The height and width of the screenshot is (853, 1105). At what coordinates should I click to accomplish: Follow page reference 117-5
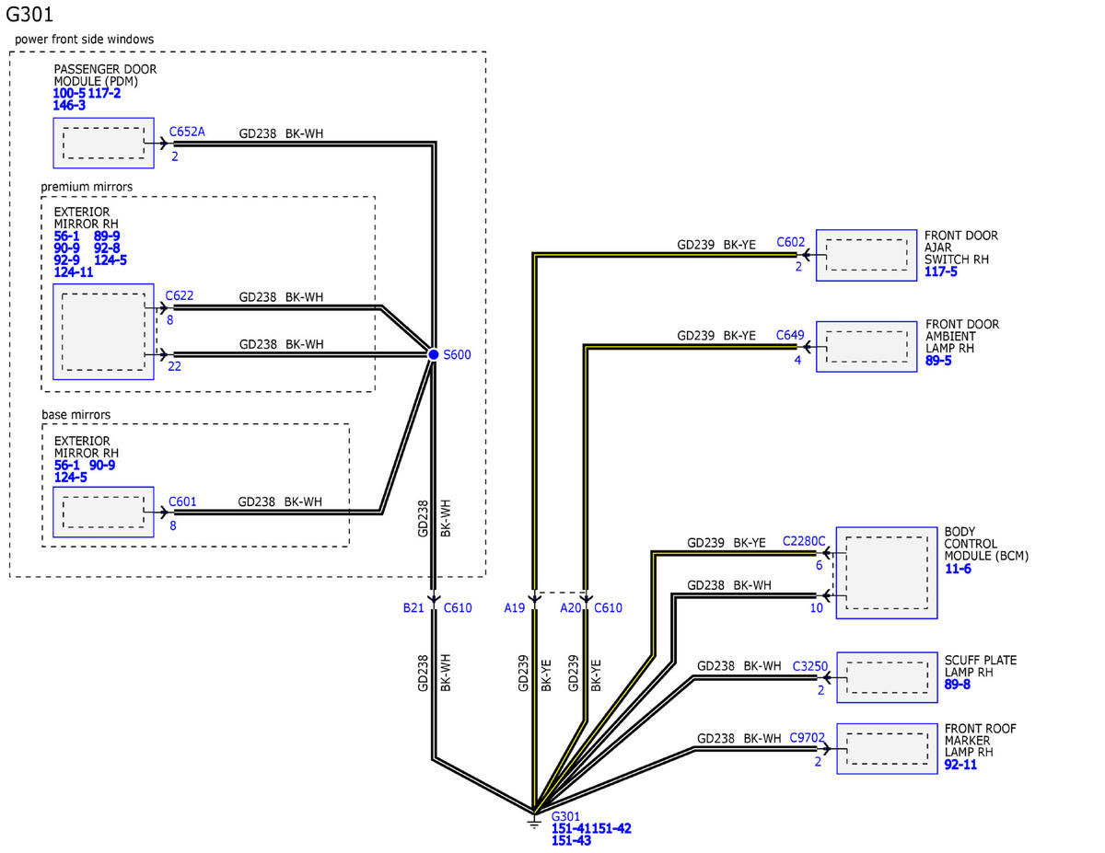pyautogui.click(x=941, y=272)
